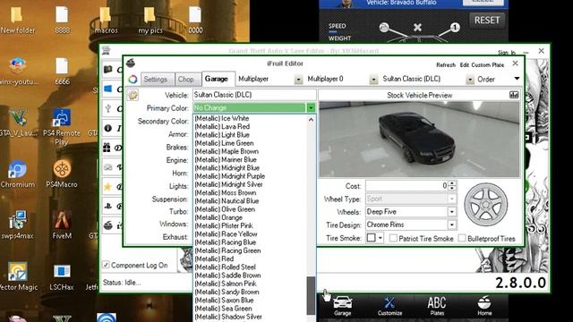Open GTA V Launcher desktop shortcut
The width and height of the screenshot is (573, 322).
tap(18, 123)
